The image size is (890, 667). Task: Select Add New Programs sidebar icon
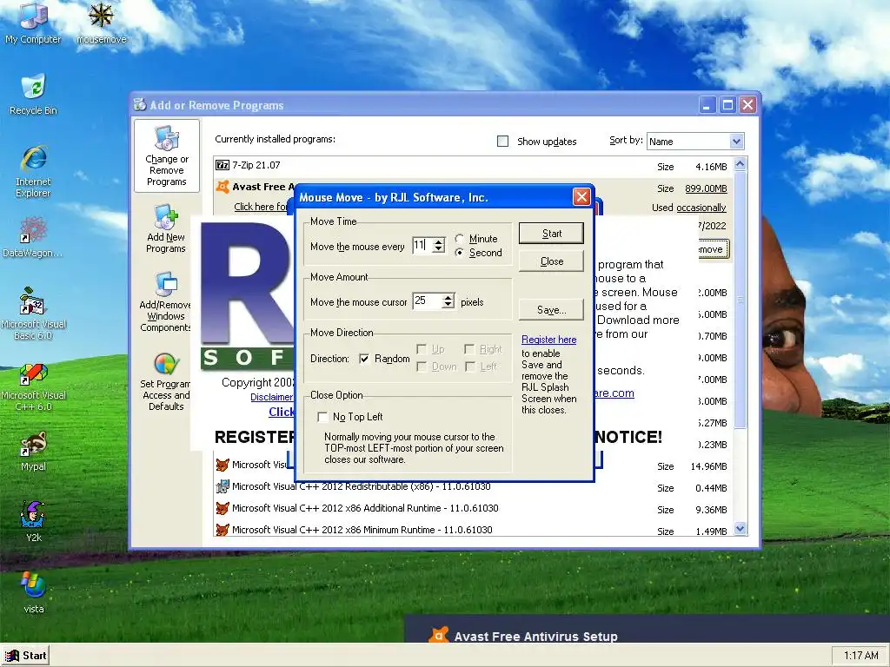pos(166,228)
